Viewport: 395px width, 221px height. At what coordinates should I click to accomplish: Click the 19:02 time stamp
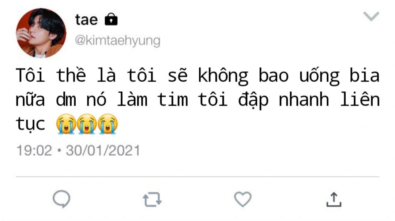(x=34, y=150)
